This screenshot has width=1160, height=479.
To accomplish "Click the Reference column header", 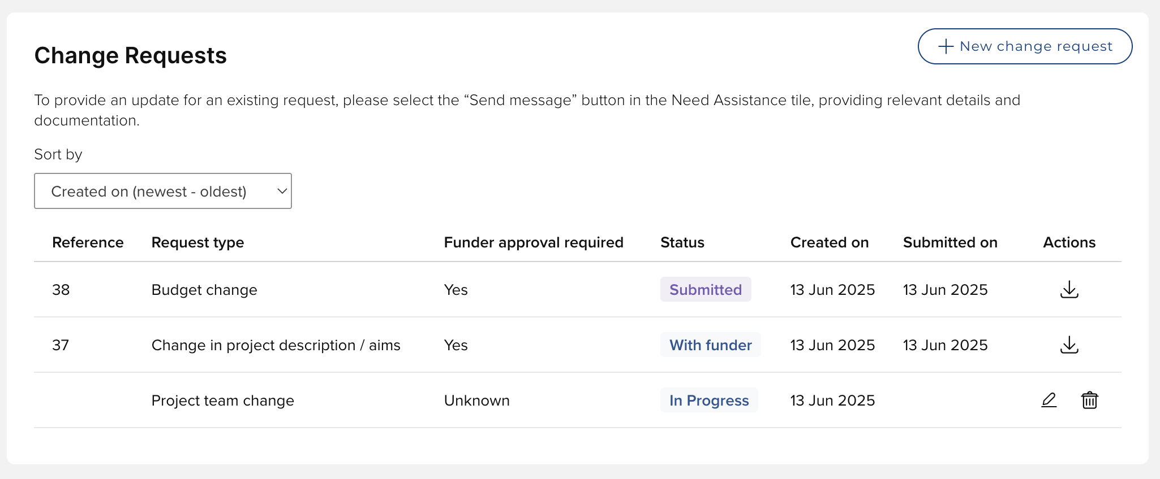I will [x=88, y=242].
